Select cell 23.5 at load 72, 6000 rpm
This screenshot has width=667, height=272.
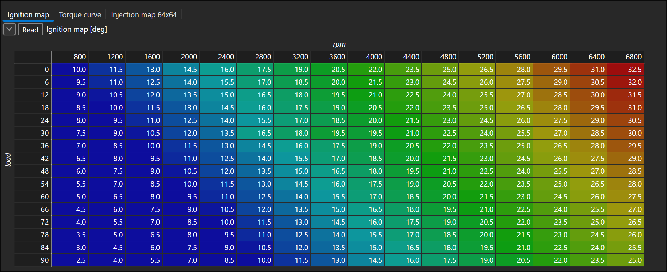[x=552, y=222]
